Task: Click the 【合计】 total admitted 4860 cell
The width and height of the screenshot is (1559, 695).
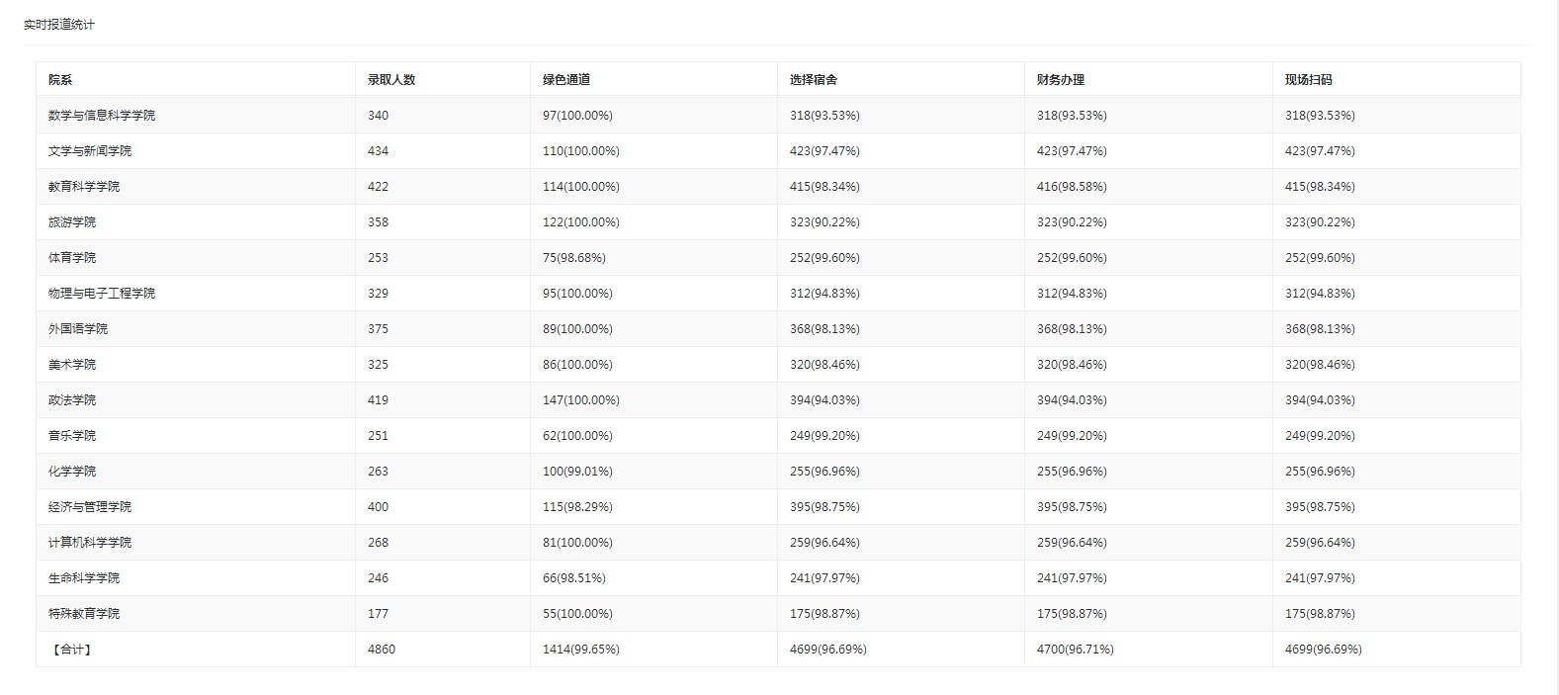Action: pos(382,650)
